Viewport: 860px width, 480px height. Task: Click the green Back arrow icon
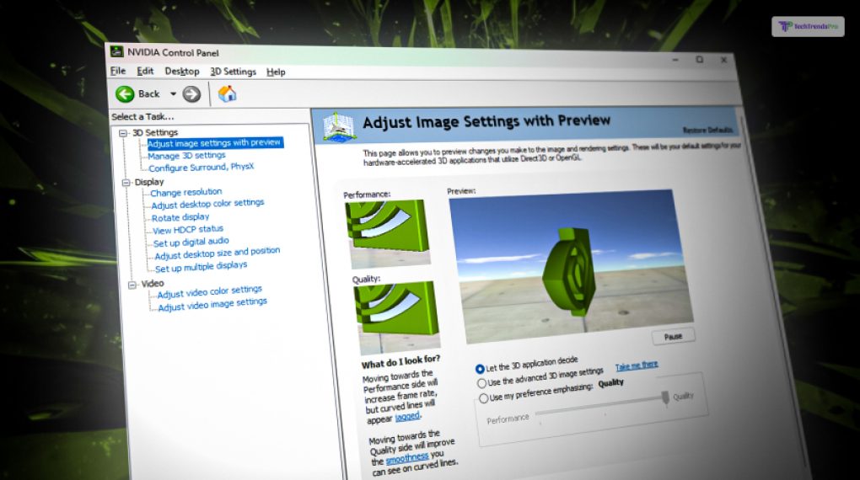point(125,93)
